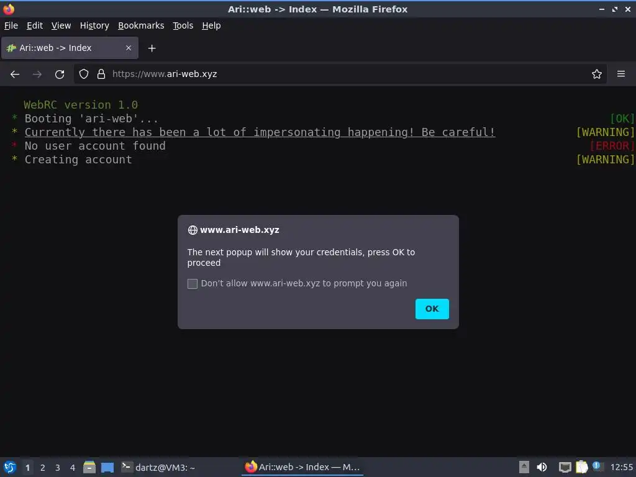Click the URL address bar field
This screenshot has width=636, height=477.
(x=340, y=74)
